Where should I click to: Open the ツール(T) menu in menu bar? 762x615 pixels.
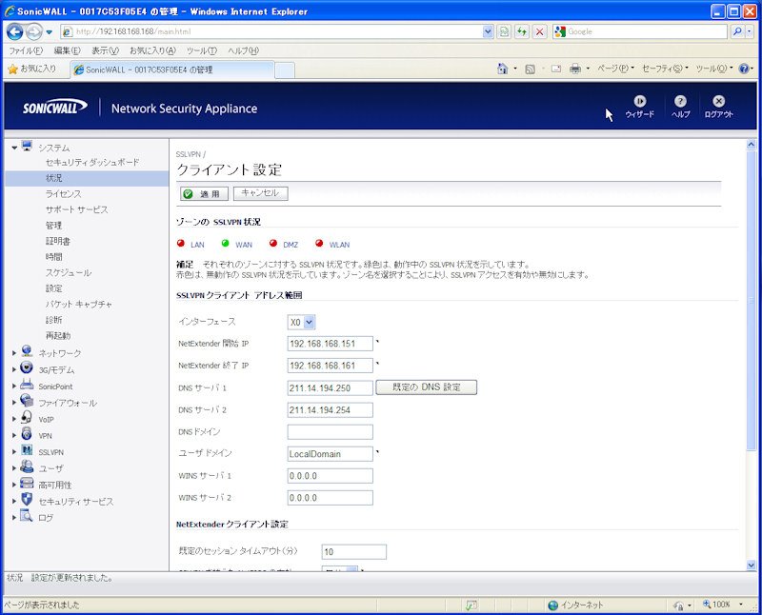(202, 50)
